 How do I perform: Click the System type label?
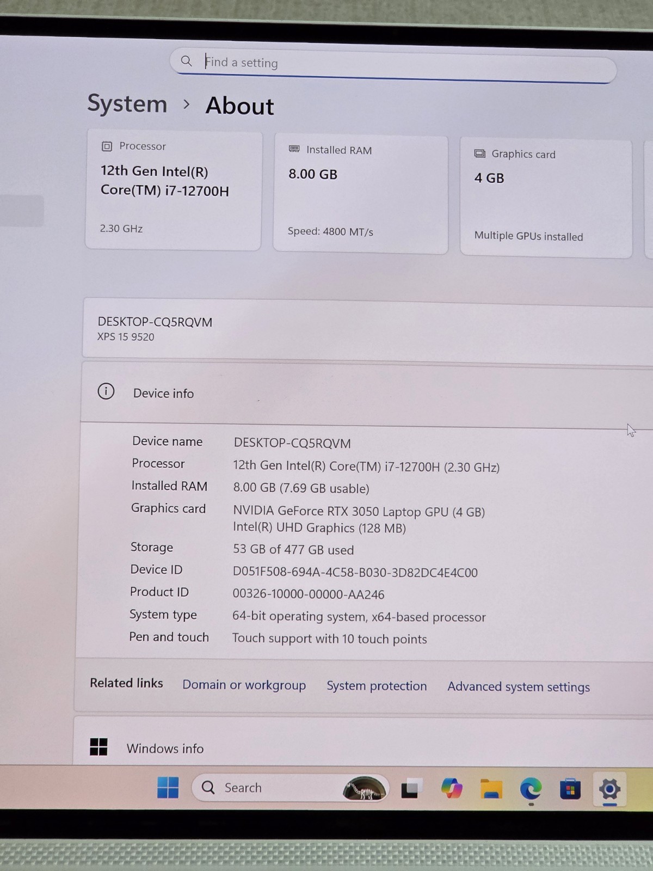pyautogui.click(x=163, y=615)
